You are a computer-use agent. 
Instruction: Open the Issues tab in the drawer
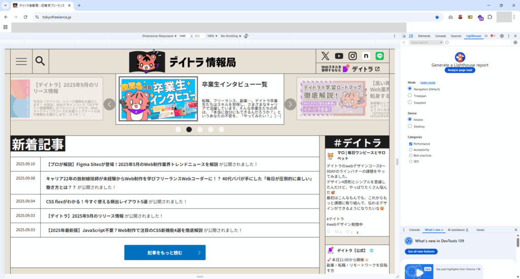pos(480,230)
